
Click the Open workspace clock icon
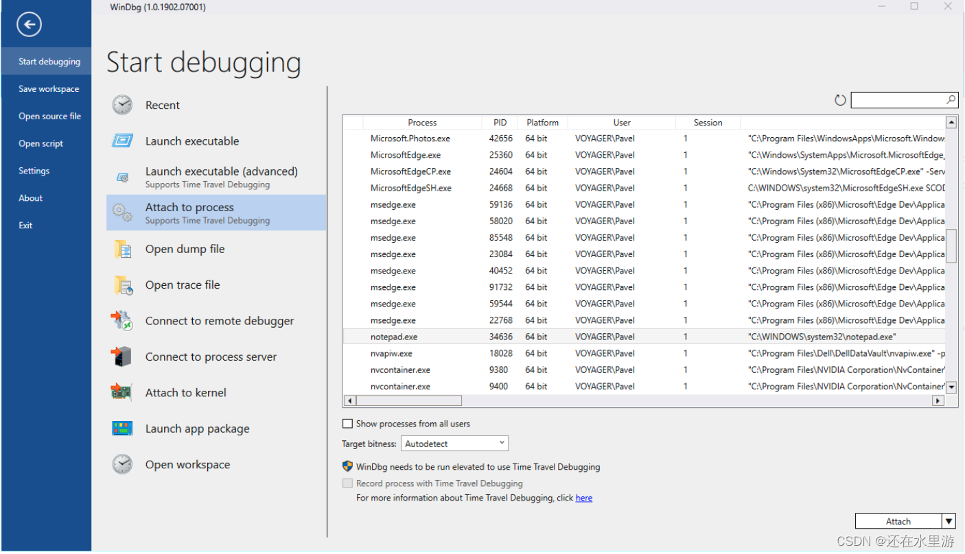(122, 464)
